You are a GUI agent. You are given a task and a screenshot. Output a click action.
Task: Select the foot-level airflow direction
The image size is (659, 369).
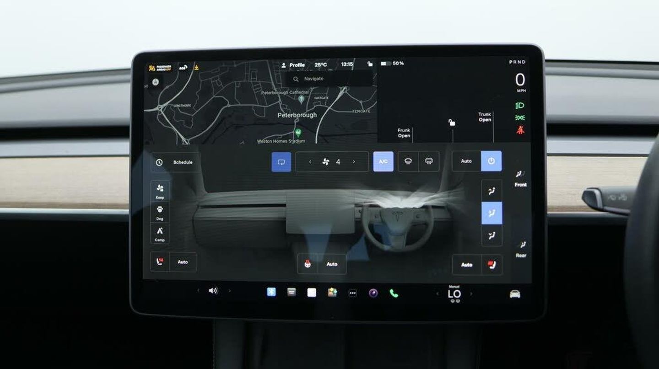click(492, 235)
